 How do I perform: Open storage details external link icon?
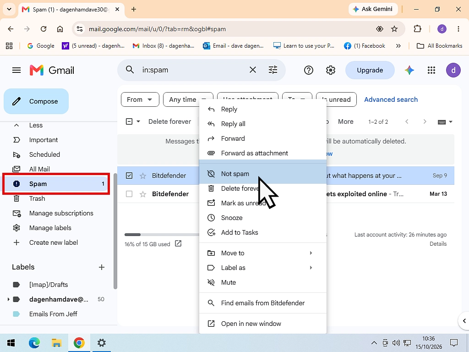pyautogui.click(x=178, y=244)
